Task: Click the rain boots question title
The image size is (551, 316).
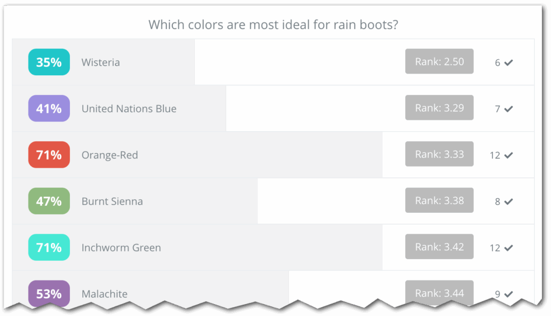Action: click(x=273, y=25)
